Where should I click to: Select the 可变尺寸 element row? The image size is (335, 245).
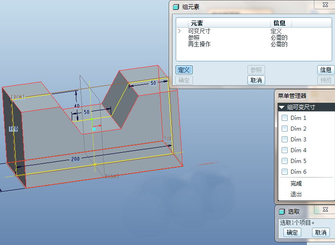pyautogui.click(x=199, y=31)
